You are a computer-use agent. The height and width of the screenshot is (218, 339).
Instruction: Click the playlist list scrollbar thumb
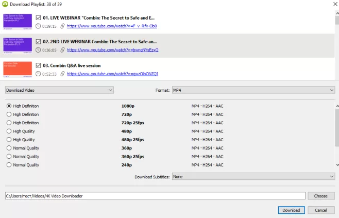(337, 21)
